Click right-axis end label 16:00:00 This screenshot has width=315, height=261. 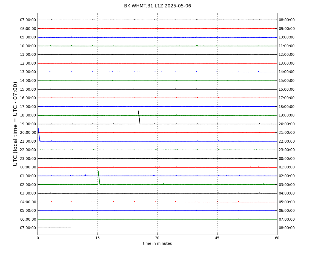click(x=287, y=89)
